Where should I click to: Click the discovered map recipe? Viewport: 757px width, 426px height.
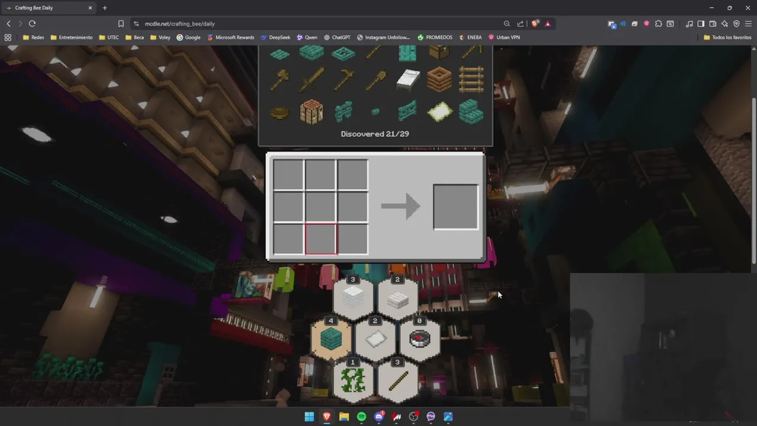(x=439, y=111)
